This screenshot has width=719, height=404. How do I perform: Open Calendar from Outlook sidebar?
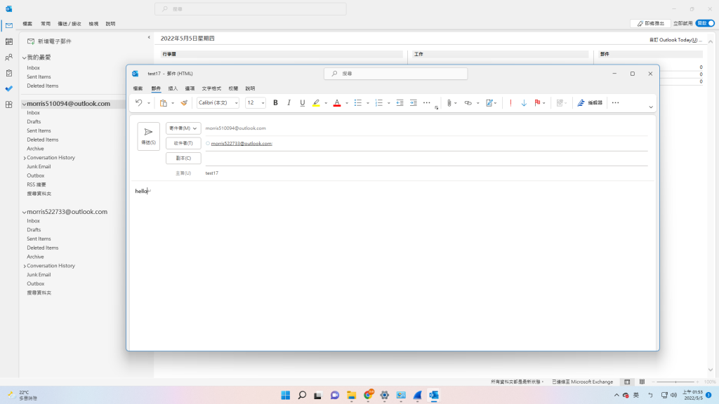click(8, 41)
